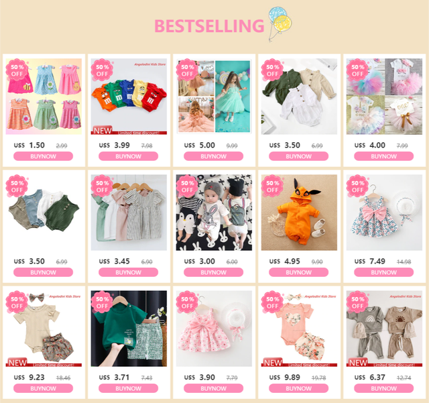Click the 50% OFF badge on M&M shirts
The width and height of the screenshot is (429, 403).
103,70
